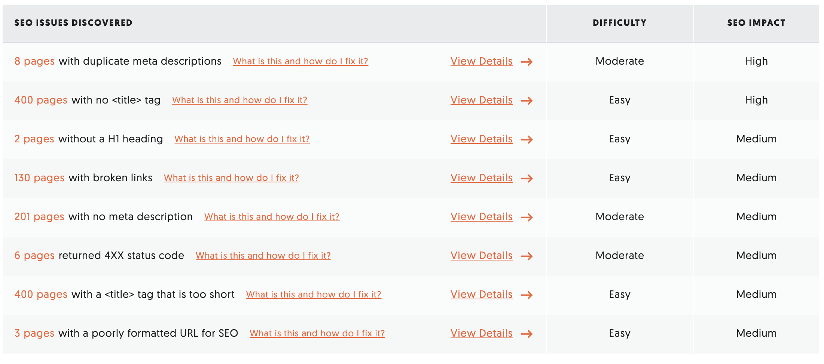
Task: Open fix help for missing <title> tag
Action: pyautogui.click(x=239, y=100)
